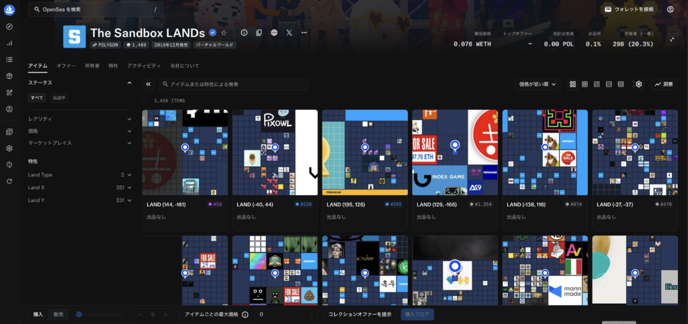Focus the max price per item field

[x=284, y=315]
